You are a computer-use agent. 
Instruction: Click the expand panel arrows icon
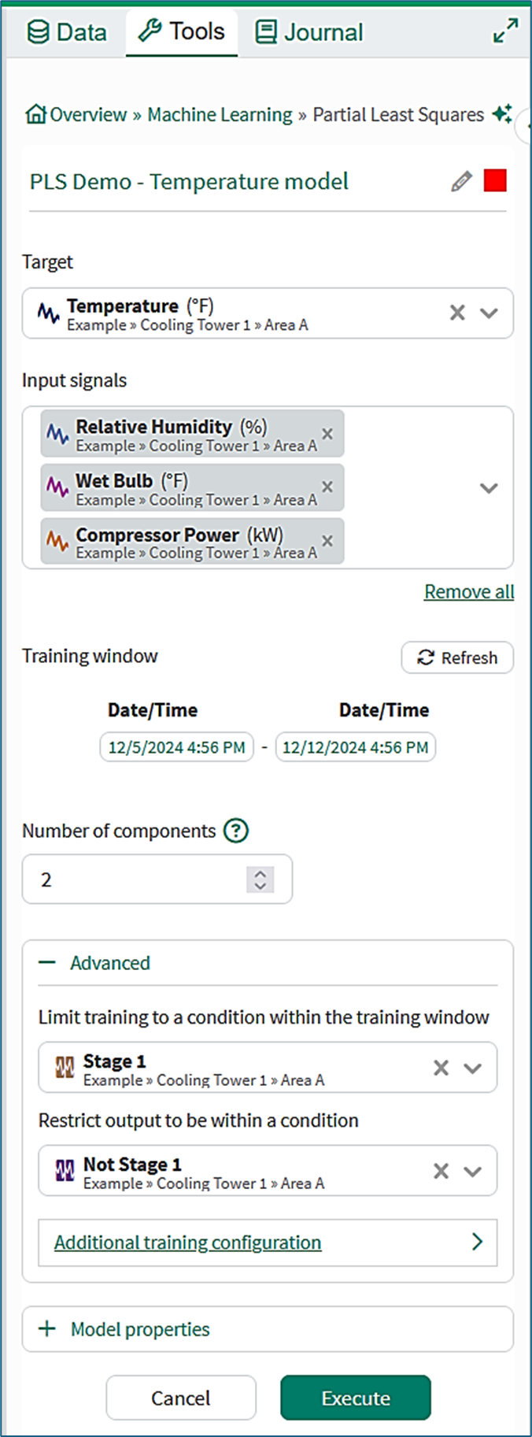pyautogui.click(x=505, y=31)
